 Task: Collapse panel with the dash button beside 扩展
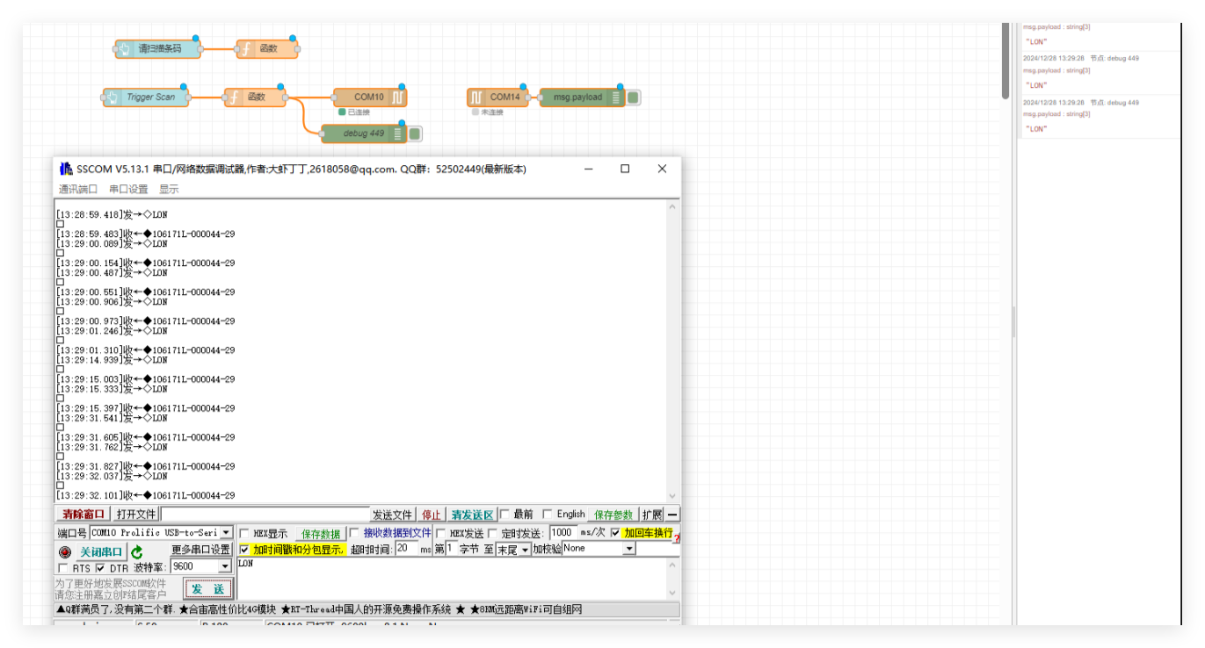pos(672,515)
